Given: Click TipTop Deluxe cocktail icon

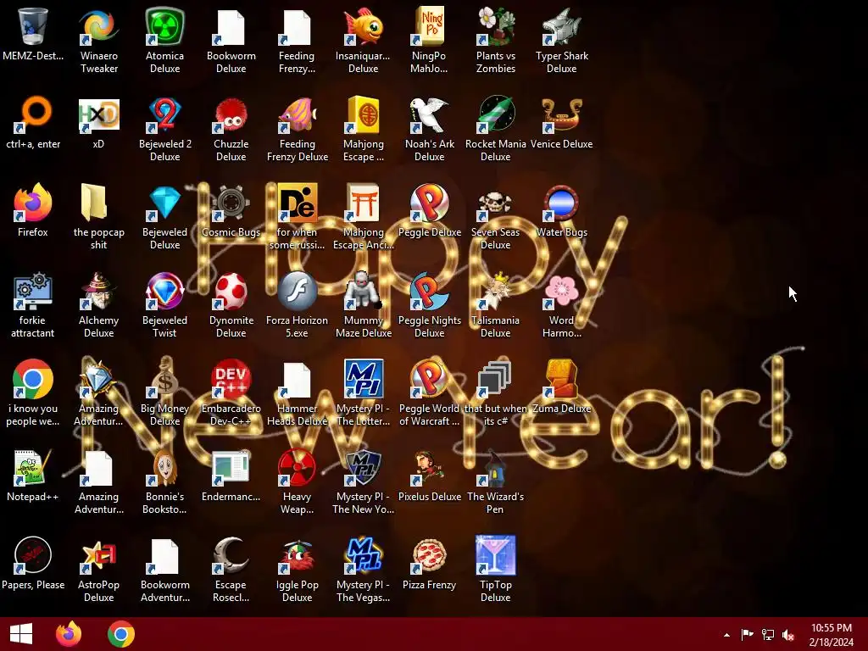Looking at the screenshot, I should point(495,555).
